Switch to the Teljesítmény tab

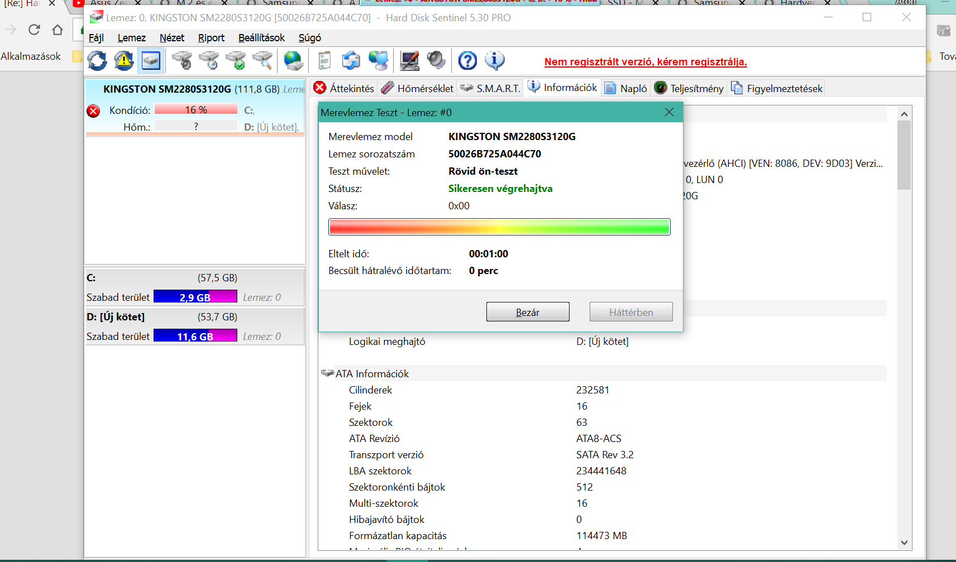pyautogui.click(x=689, y=88)
